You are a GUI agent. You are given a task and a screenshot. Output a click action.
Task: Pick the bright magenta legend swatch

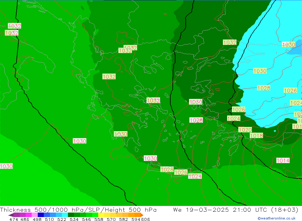pos(28,215)
